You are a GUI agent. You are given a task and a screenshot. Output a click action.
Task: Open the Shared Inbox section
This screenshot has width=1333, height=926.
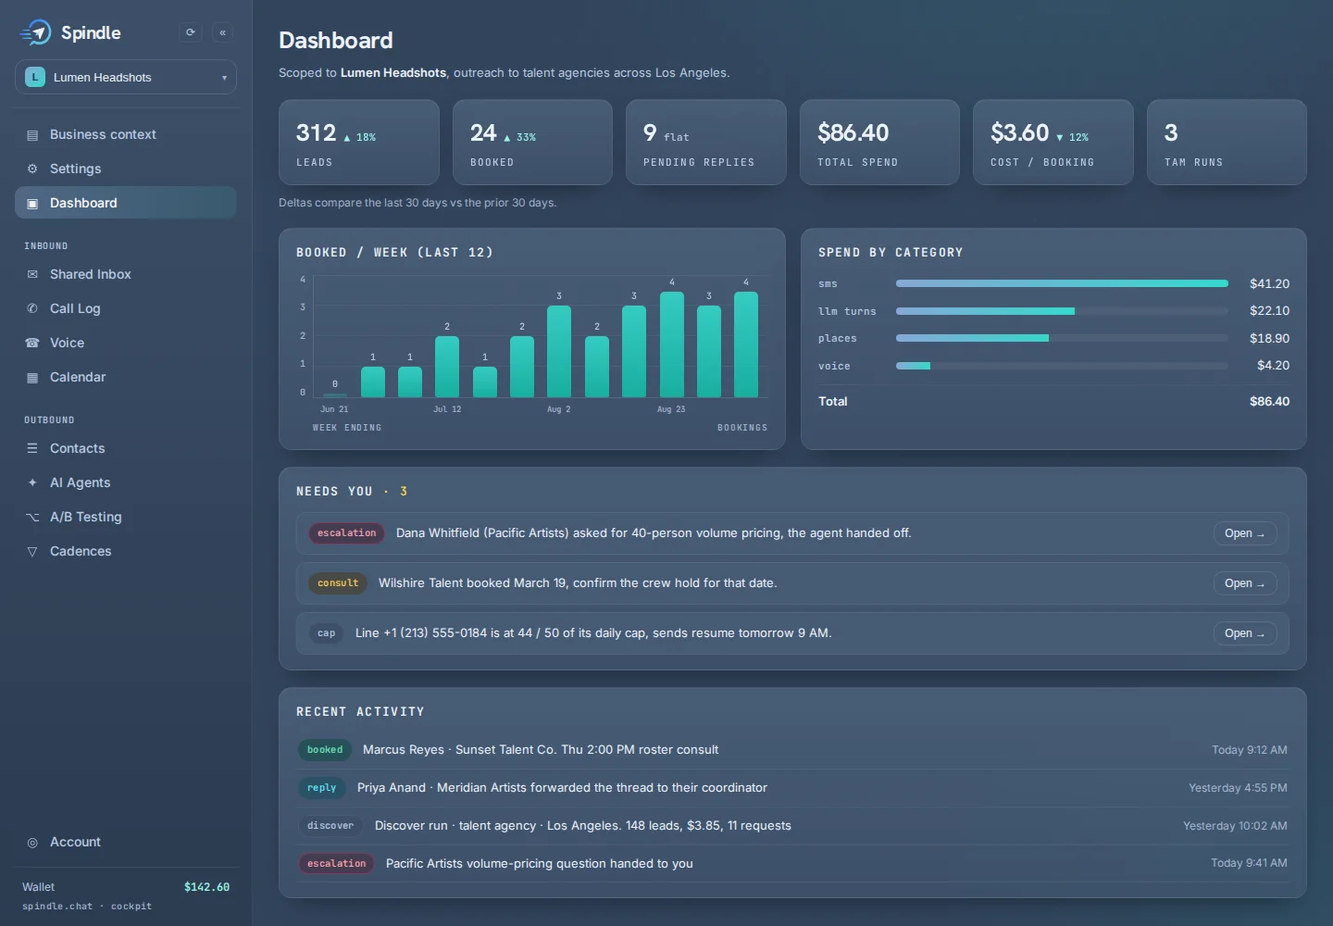coord(126,274)
